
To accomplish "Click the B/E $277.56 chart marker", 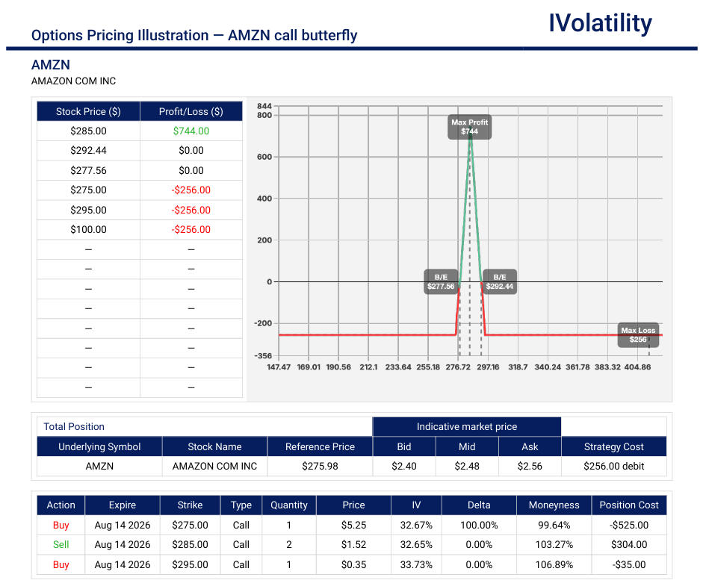I will [441, 281].
